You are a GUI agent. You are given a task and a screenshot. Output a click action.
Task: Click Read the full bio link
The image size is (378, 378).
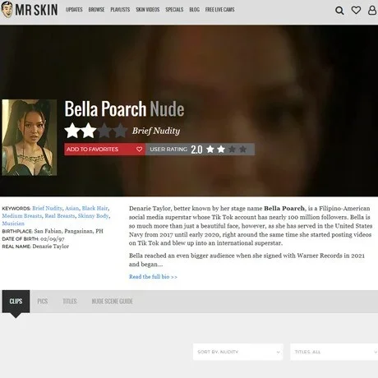pyautogui.click(x=153, y=277)
